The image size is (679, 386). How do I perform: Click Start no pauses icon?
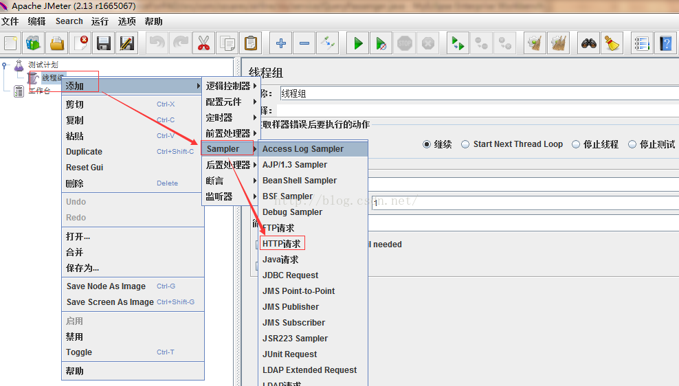click(x=381, y=43)
